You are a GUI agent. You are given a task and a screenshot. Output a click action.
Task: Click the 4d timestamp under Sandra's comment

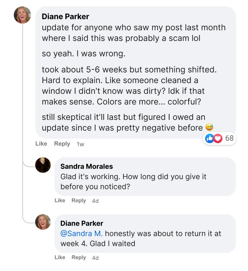[95, 201]
